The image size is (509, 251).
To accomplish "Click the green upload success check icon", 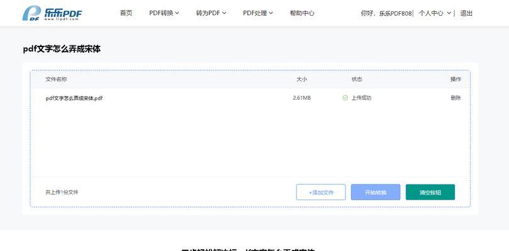I will coord(345,98).
